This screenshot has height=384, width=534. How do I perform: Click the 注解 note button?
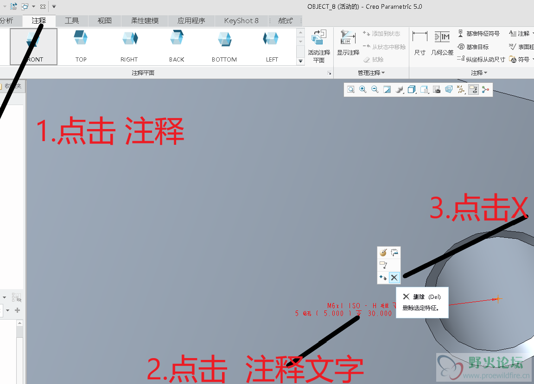pos(520,34)
